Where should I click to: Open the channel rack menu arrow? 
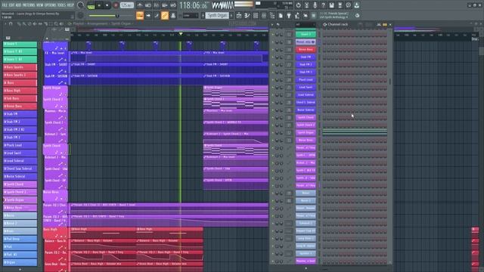tap(272, 24)
